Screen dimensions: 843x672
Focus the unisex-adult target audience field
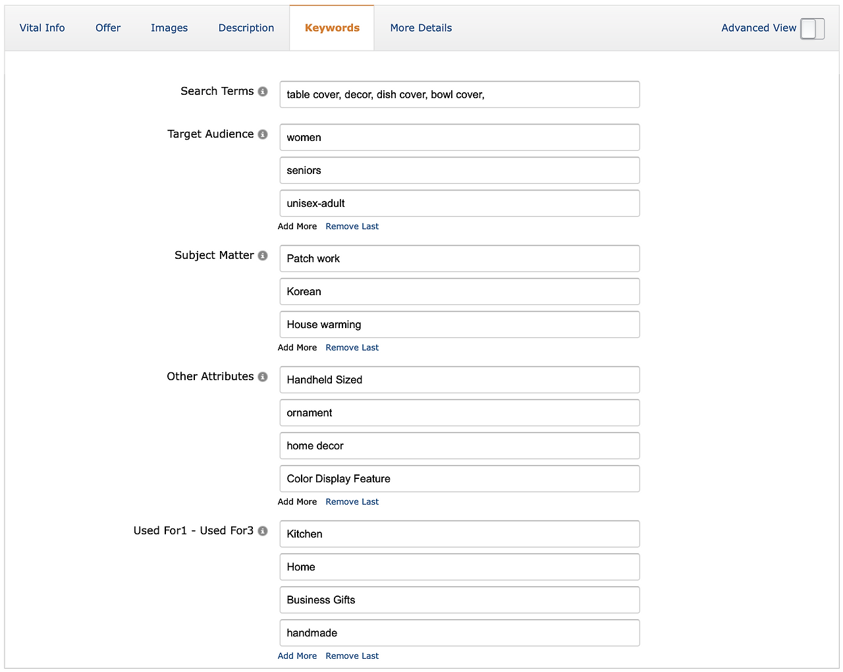point(459,204)
